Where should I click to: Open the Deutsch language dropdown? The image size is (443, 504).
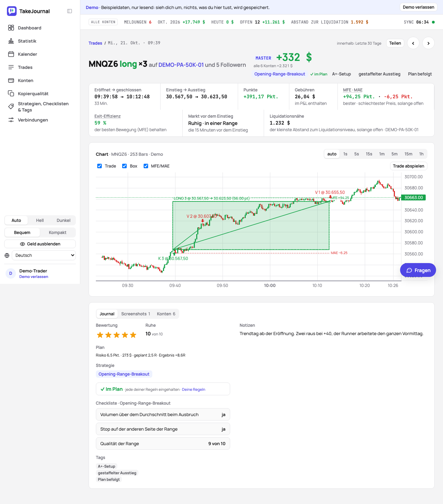pos(44,255)
